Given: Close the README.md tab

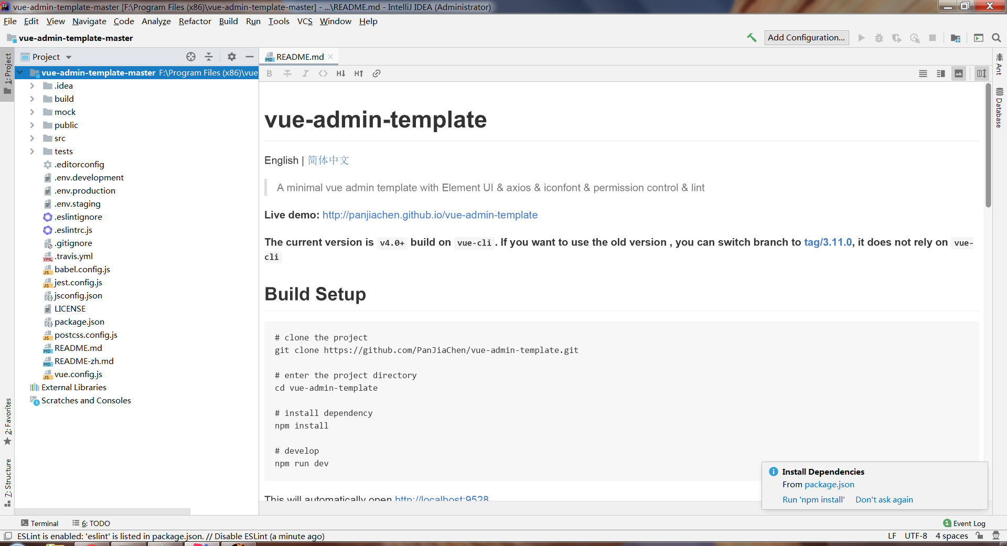Looking at the screenshot, I should [330, 57].
